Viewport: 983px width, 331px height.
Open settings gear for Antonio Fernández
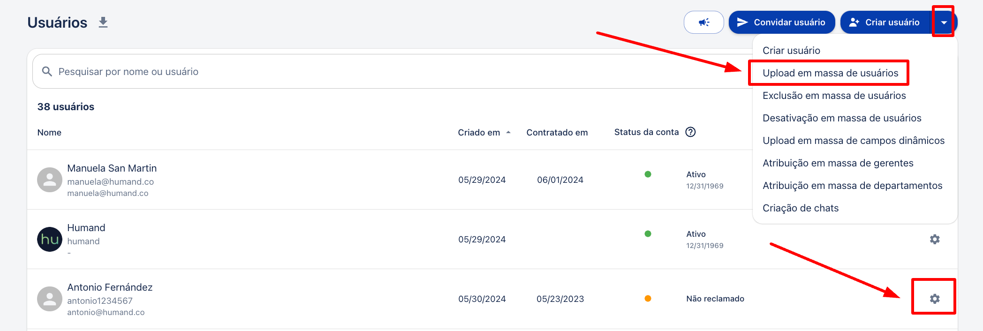934,299
